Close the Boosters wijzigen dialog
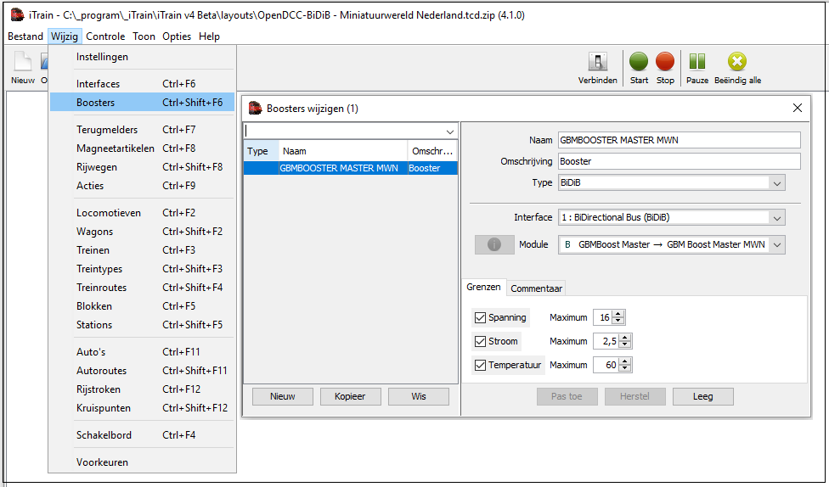This screenshot has width=829, height=487. coord(798,108)
